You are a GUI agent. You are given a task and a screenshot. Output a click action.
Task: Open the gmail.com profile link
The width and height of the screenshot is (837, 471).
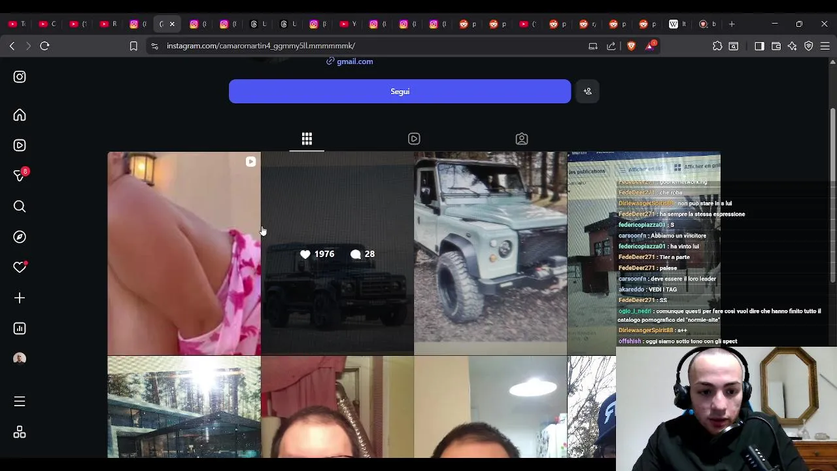[x=354, y=61]
